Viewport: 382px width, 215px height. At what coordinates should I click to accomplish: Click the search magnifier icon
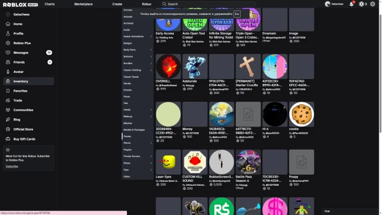(164, 4)
